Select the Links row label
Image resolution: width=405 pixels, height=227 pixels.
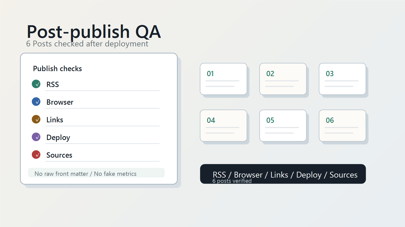(55, 120)
